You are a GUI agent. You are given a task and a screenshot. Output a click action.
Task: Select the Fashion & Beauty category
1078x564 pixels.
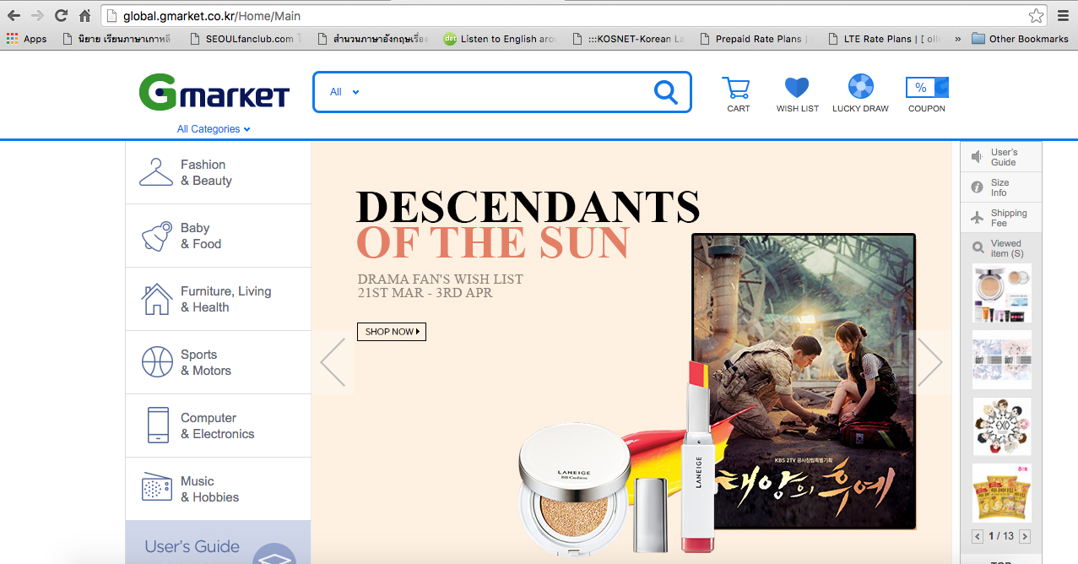click(218, 172)
